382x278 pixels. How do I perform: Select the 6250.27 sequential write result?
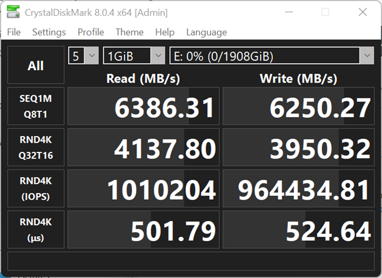click(299, 106)
